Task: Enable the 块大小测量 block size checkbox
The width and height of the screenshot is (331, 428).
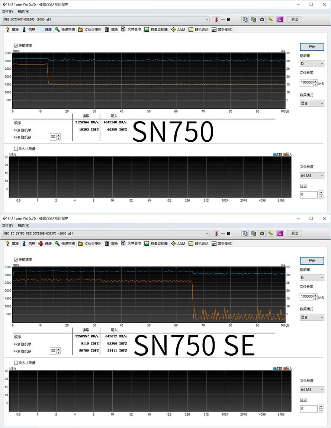Action: (x=15, y=148)
